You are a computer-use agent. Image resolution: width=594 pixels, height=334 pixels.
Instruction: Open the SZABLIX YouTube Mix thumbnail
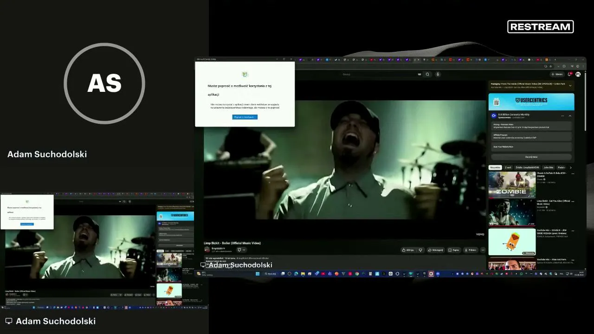[x=512, y=241]
